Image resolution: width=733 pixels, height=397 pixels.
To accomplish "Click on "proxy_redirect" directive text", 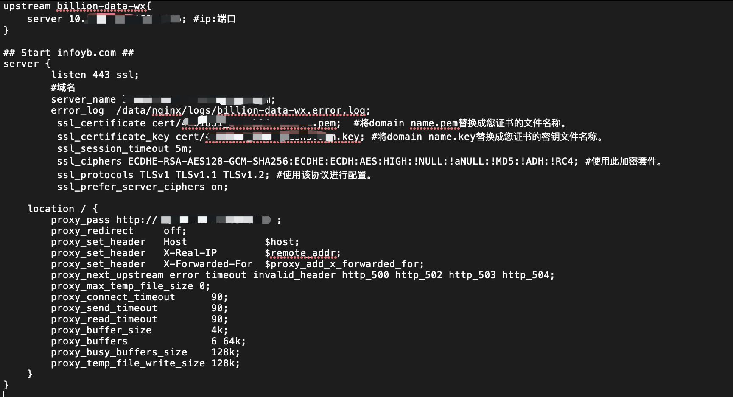I will (92, 231).
